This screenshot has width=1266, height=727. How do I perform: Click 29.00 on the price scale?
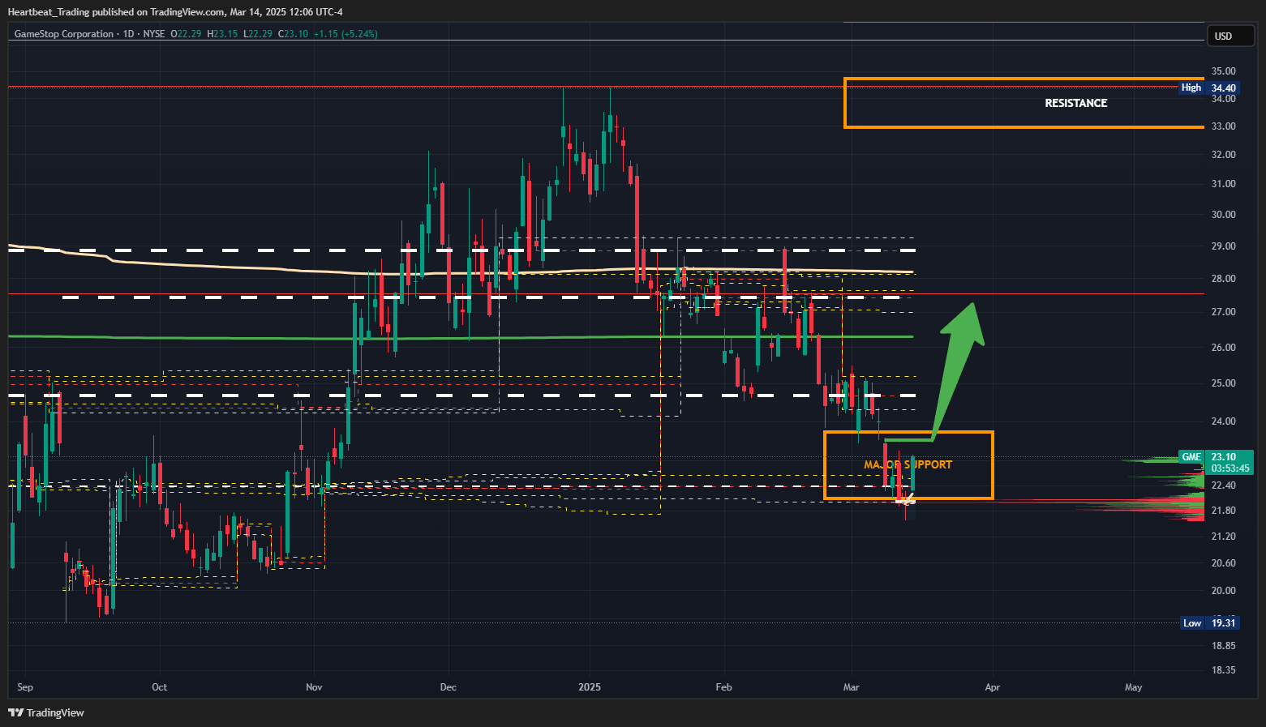point(1223,246)
